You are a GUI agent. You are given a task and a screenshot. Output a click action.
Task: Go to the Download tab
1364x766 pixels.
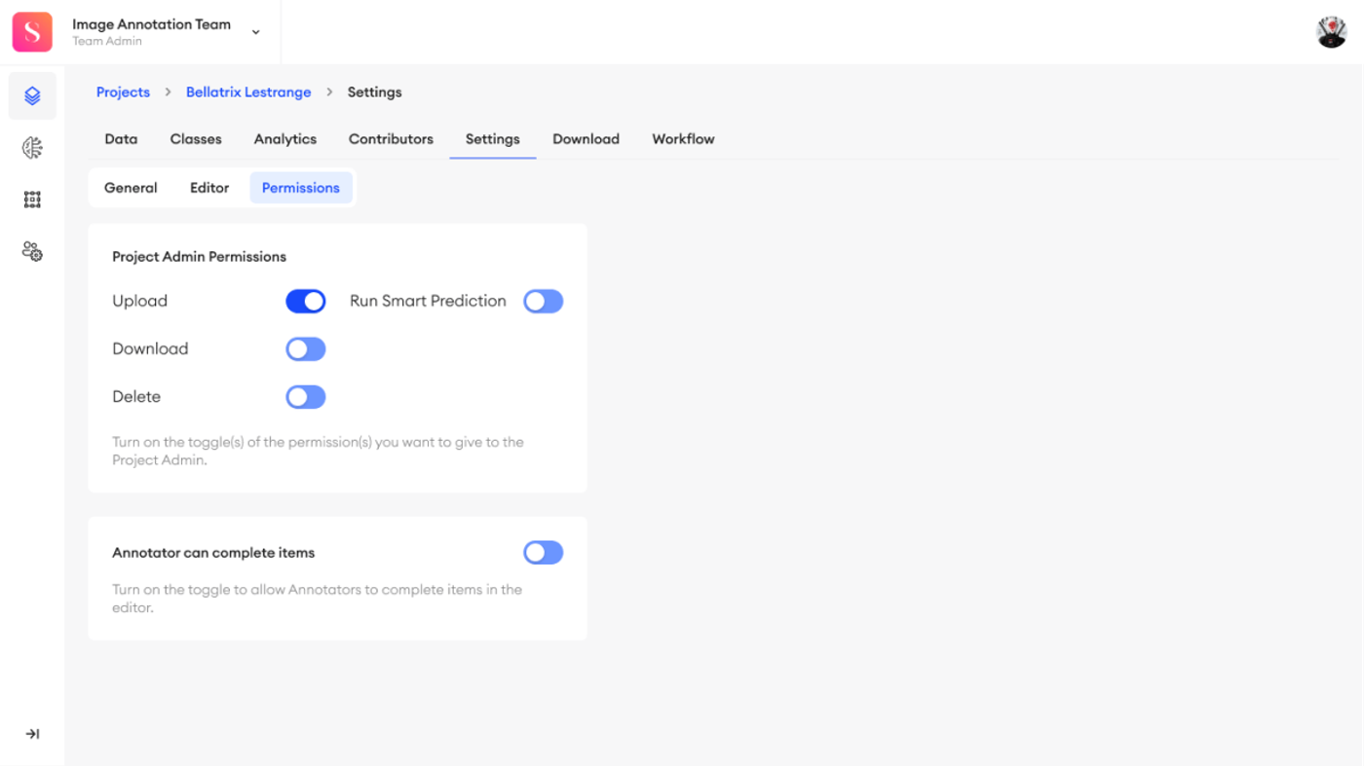[x=587, y=139]
